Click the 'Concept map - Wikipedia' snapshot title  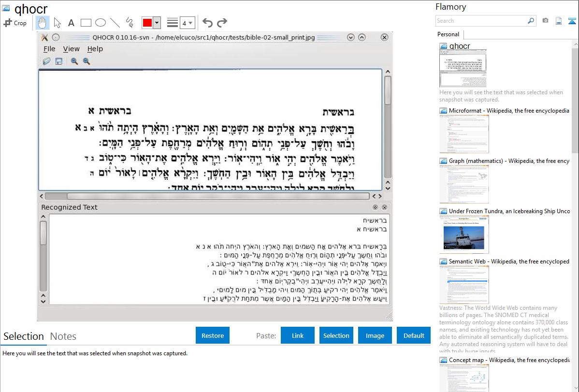(x=509, y=360)
